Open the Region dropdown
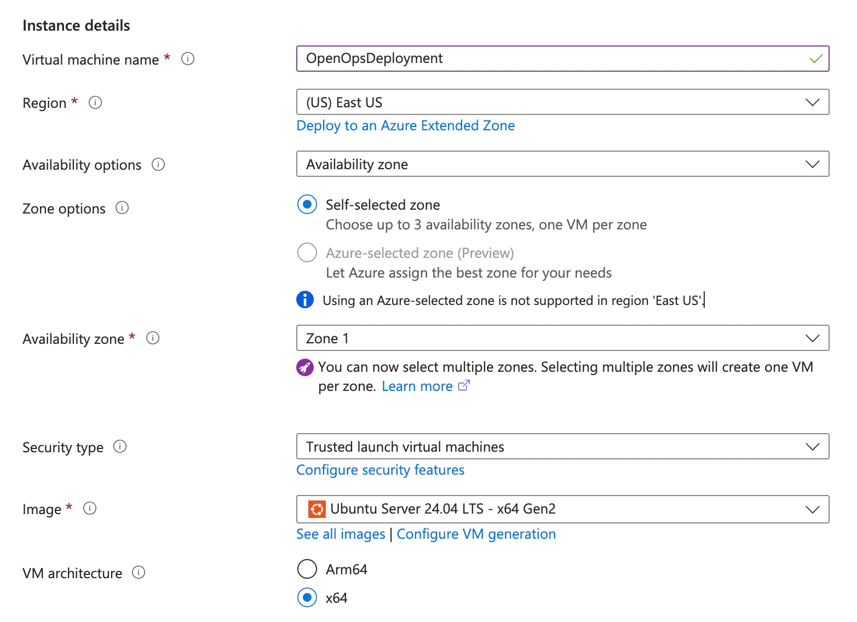 562,102
